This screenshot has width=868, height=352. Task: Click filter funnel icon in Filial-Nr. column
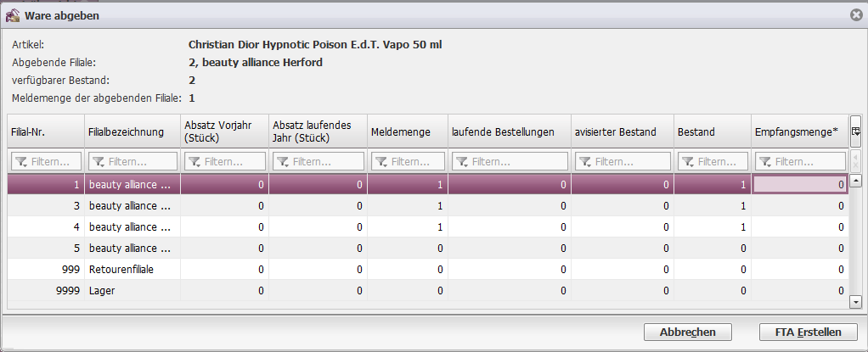(x=21, y=161)
